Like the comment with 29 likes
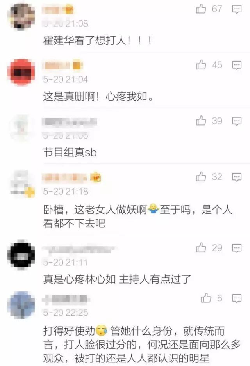 [x=201, y=248]
